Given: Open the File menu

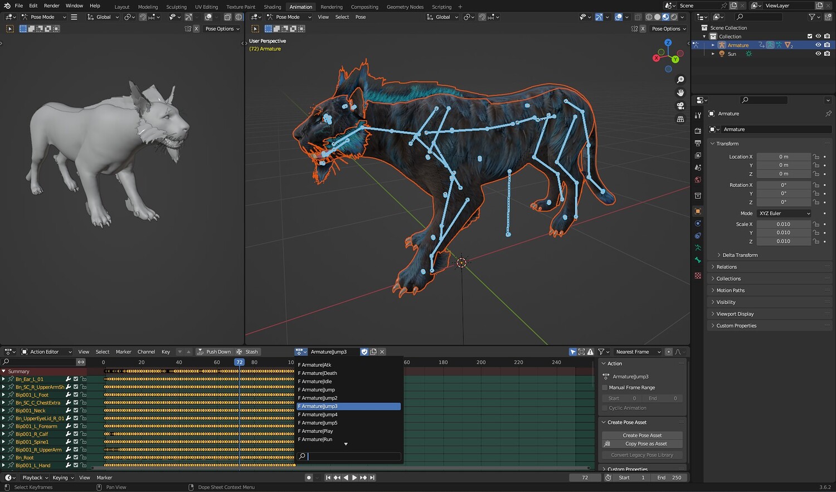Looking at the screenshot, I should [x=18, y=6].
